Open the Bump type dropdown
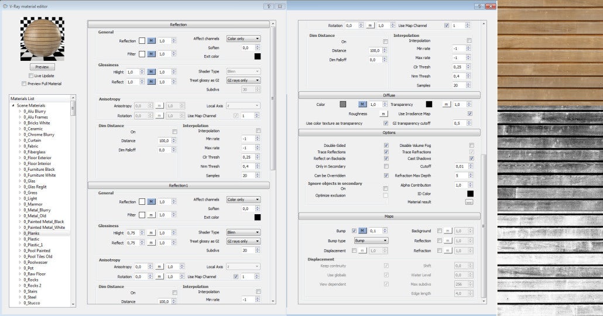The width and height of the screenshot is (603, 316). point(371,241)
